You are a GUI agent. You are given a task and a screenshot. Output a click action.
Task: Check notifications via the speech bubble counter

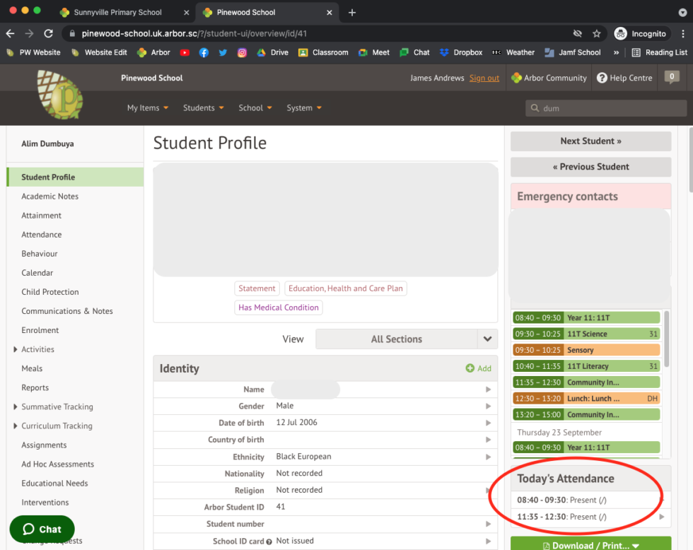tap(670, 78)
